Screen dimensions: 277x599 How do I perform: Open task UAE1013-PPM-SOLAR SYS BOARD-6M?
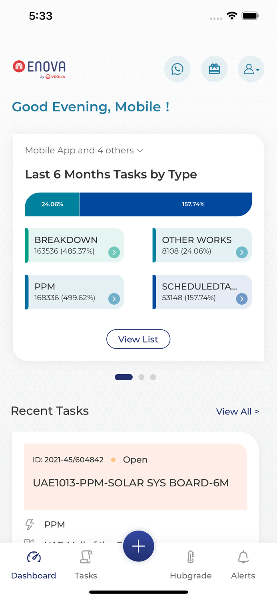[131, 483]
